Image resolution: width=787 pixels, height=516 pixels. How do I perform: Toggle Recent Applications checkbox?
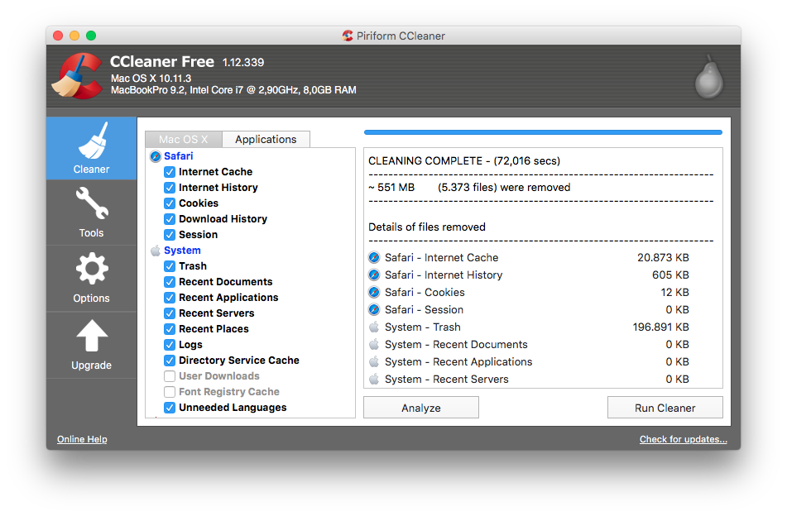click(x=170, y=298)
